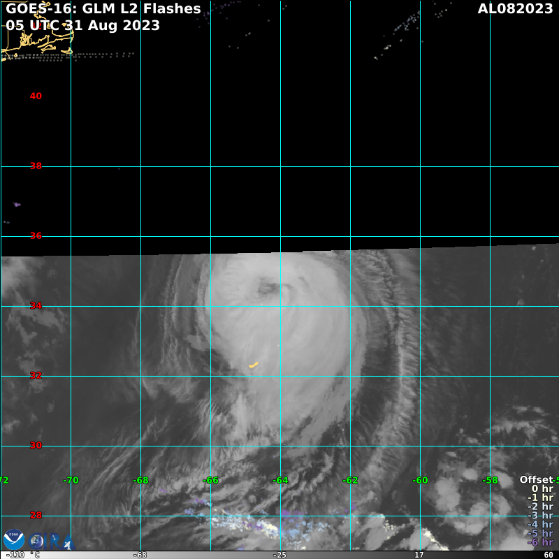Click the longitude label '-70'
This screenshot has width=559, height=559.
click(x=71, y=480)
